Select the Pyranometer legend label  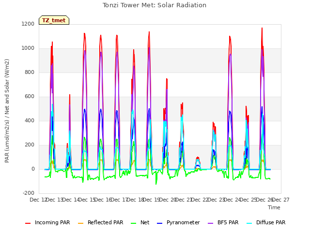(183, 222)
